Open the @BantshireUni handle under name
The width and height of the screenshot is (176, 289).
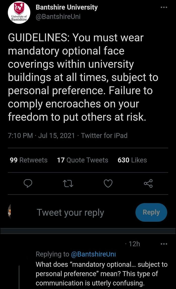[58, 17]
